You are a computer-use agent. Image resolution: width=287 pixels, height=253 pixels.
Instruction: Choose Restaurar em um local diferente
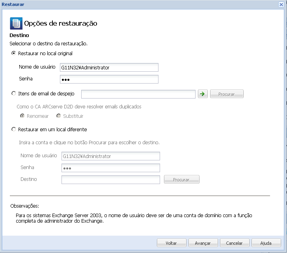point(14,129)
